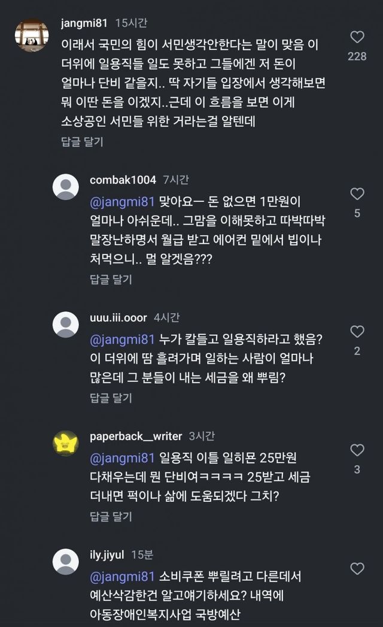This screenshot has height=627, width=383.
Task: Like jangmi81's comment with heart icon
Action: (357, 38)
